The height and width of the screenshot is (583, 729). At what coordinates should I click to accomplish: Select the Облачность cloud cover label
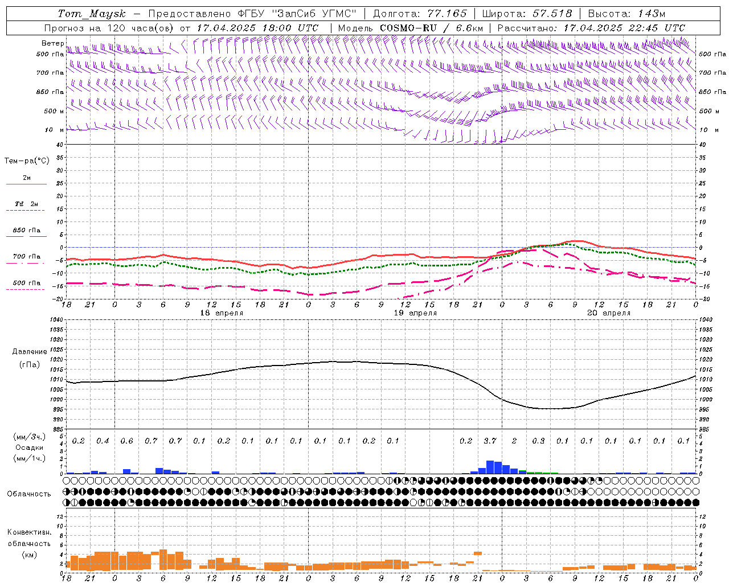[x=29, y=494]
